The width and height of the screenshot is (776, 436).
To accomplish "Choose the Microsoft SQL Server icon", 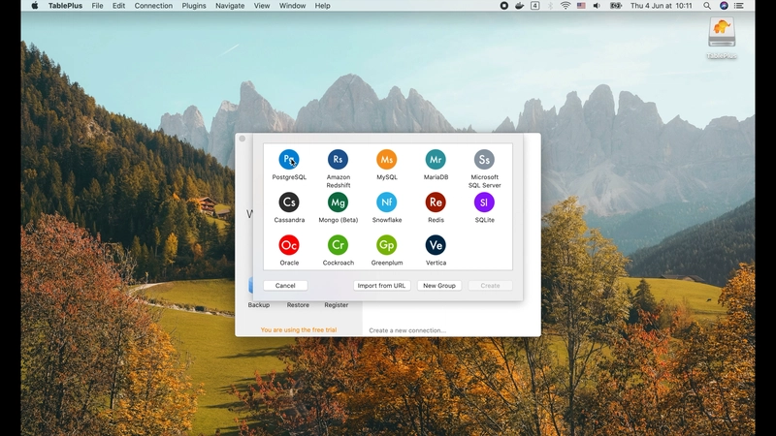I will [x=484, y=160].
